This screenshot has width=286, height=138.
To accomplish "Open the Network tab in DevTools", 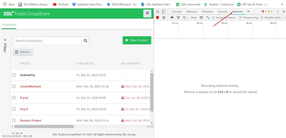I will (x=238, y=12).
